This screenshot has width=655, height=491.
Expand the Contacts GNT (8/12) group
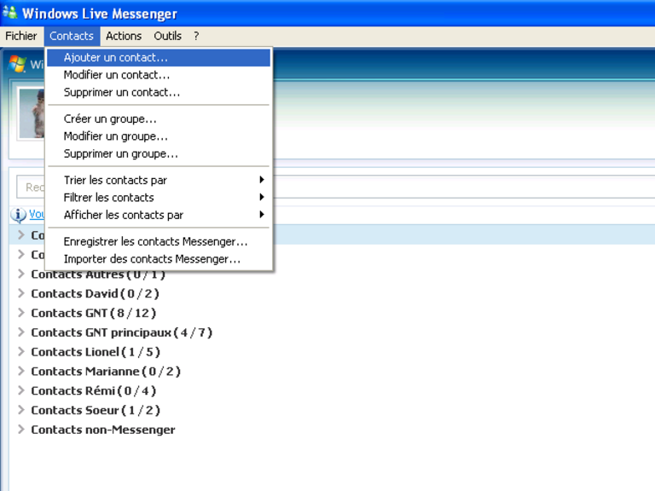[20, 313]
